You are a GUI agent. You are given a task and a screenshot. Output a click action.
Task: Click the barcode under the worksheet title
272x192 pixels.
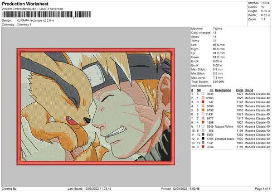pos(47,14)
